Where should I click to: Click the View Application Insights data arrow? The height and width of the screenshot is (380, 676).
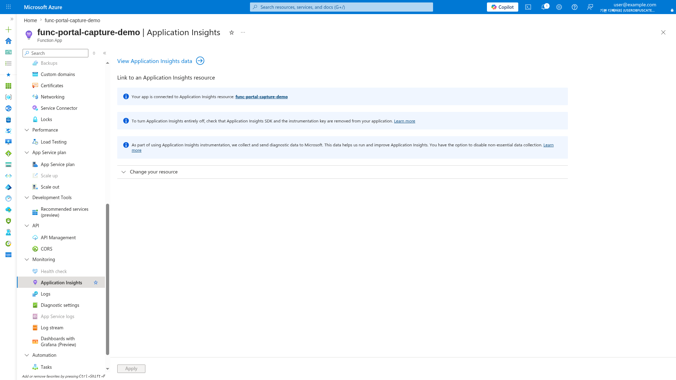[x=200, y=61]
